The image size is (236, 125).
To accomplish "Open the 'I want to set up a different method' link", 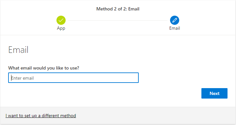I will tap(41, 116).
